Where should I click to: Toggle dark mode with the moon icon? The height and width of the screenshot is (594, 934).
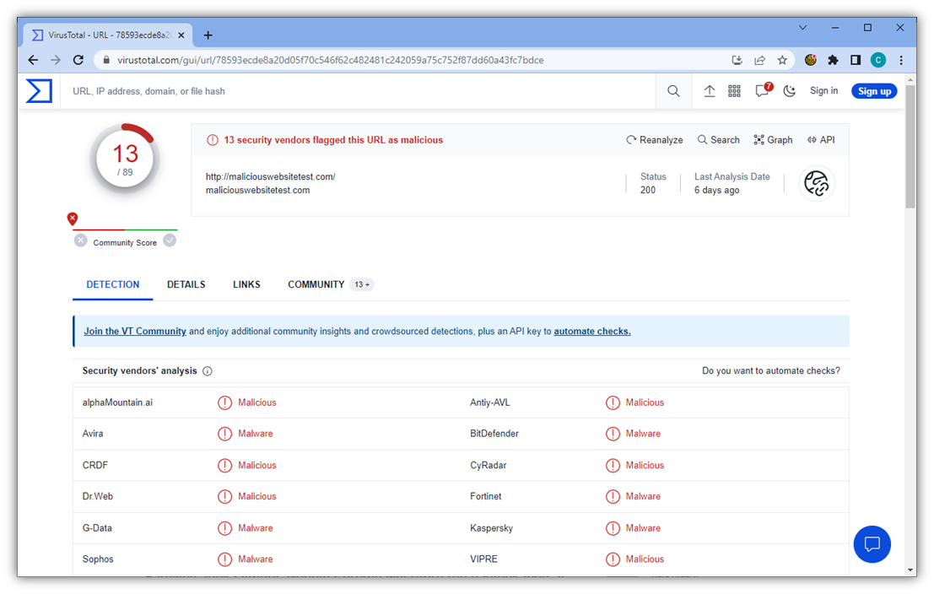tap(789, 90)
